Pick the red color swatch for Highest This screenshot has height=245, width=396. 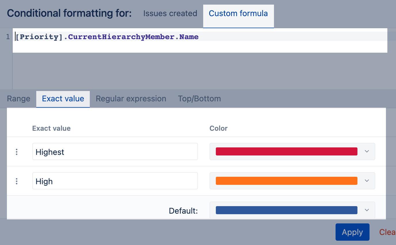pyautogui.click(x=286, y=151)
